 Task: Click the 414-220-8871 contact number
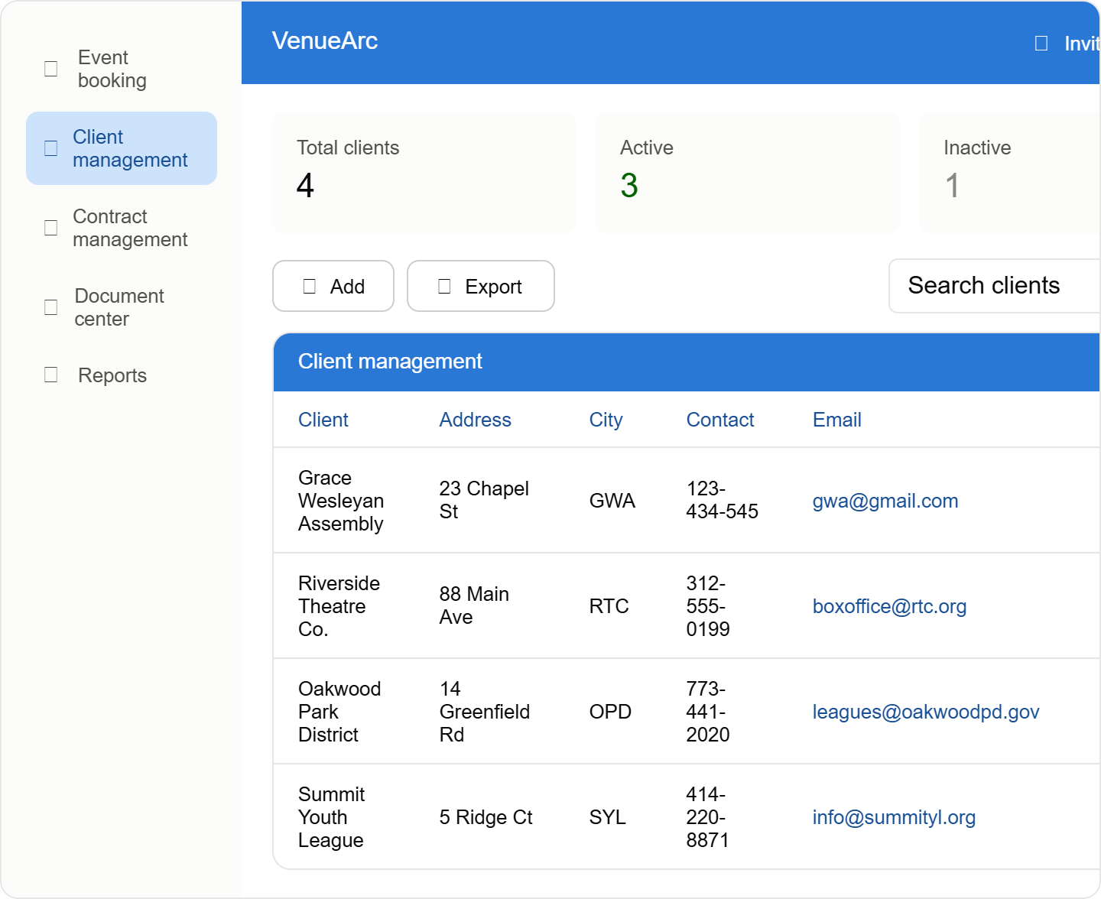[708, 817]
